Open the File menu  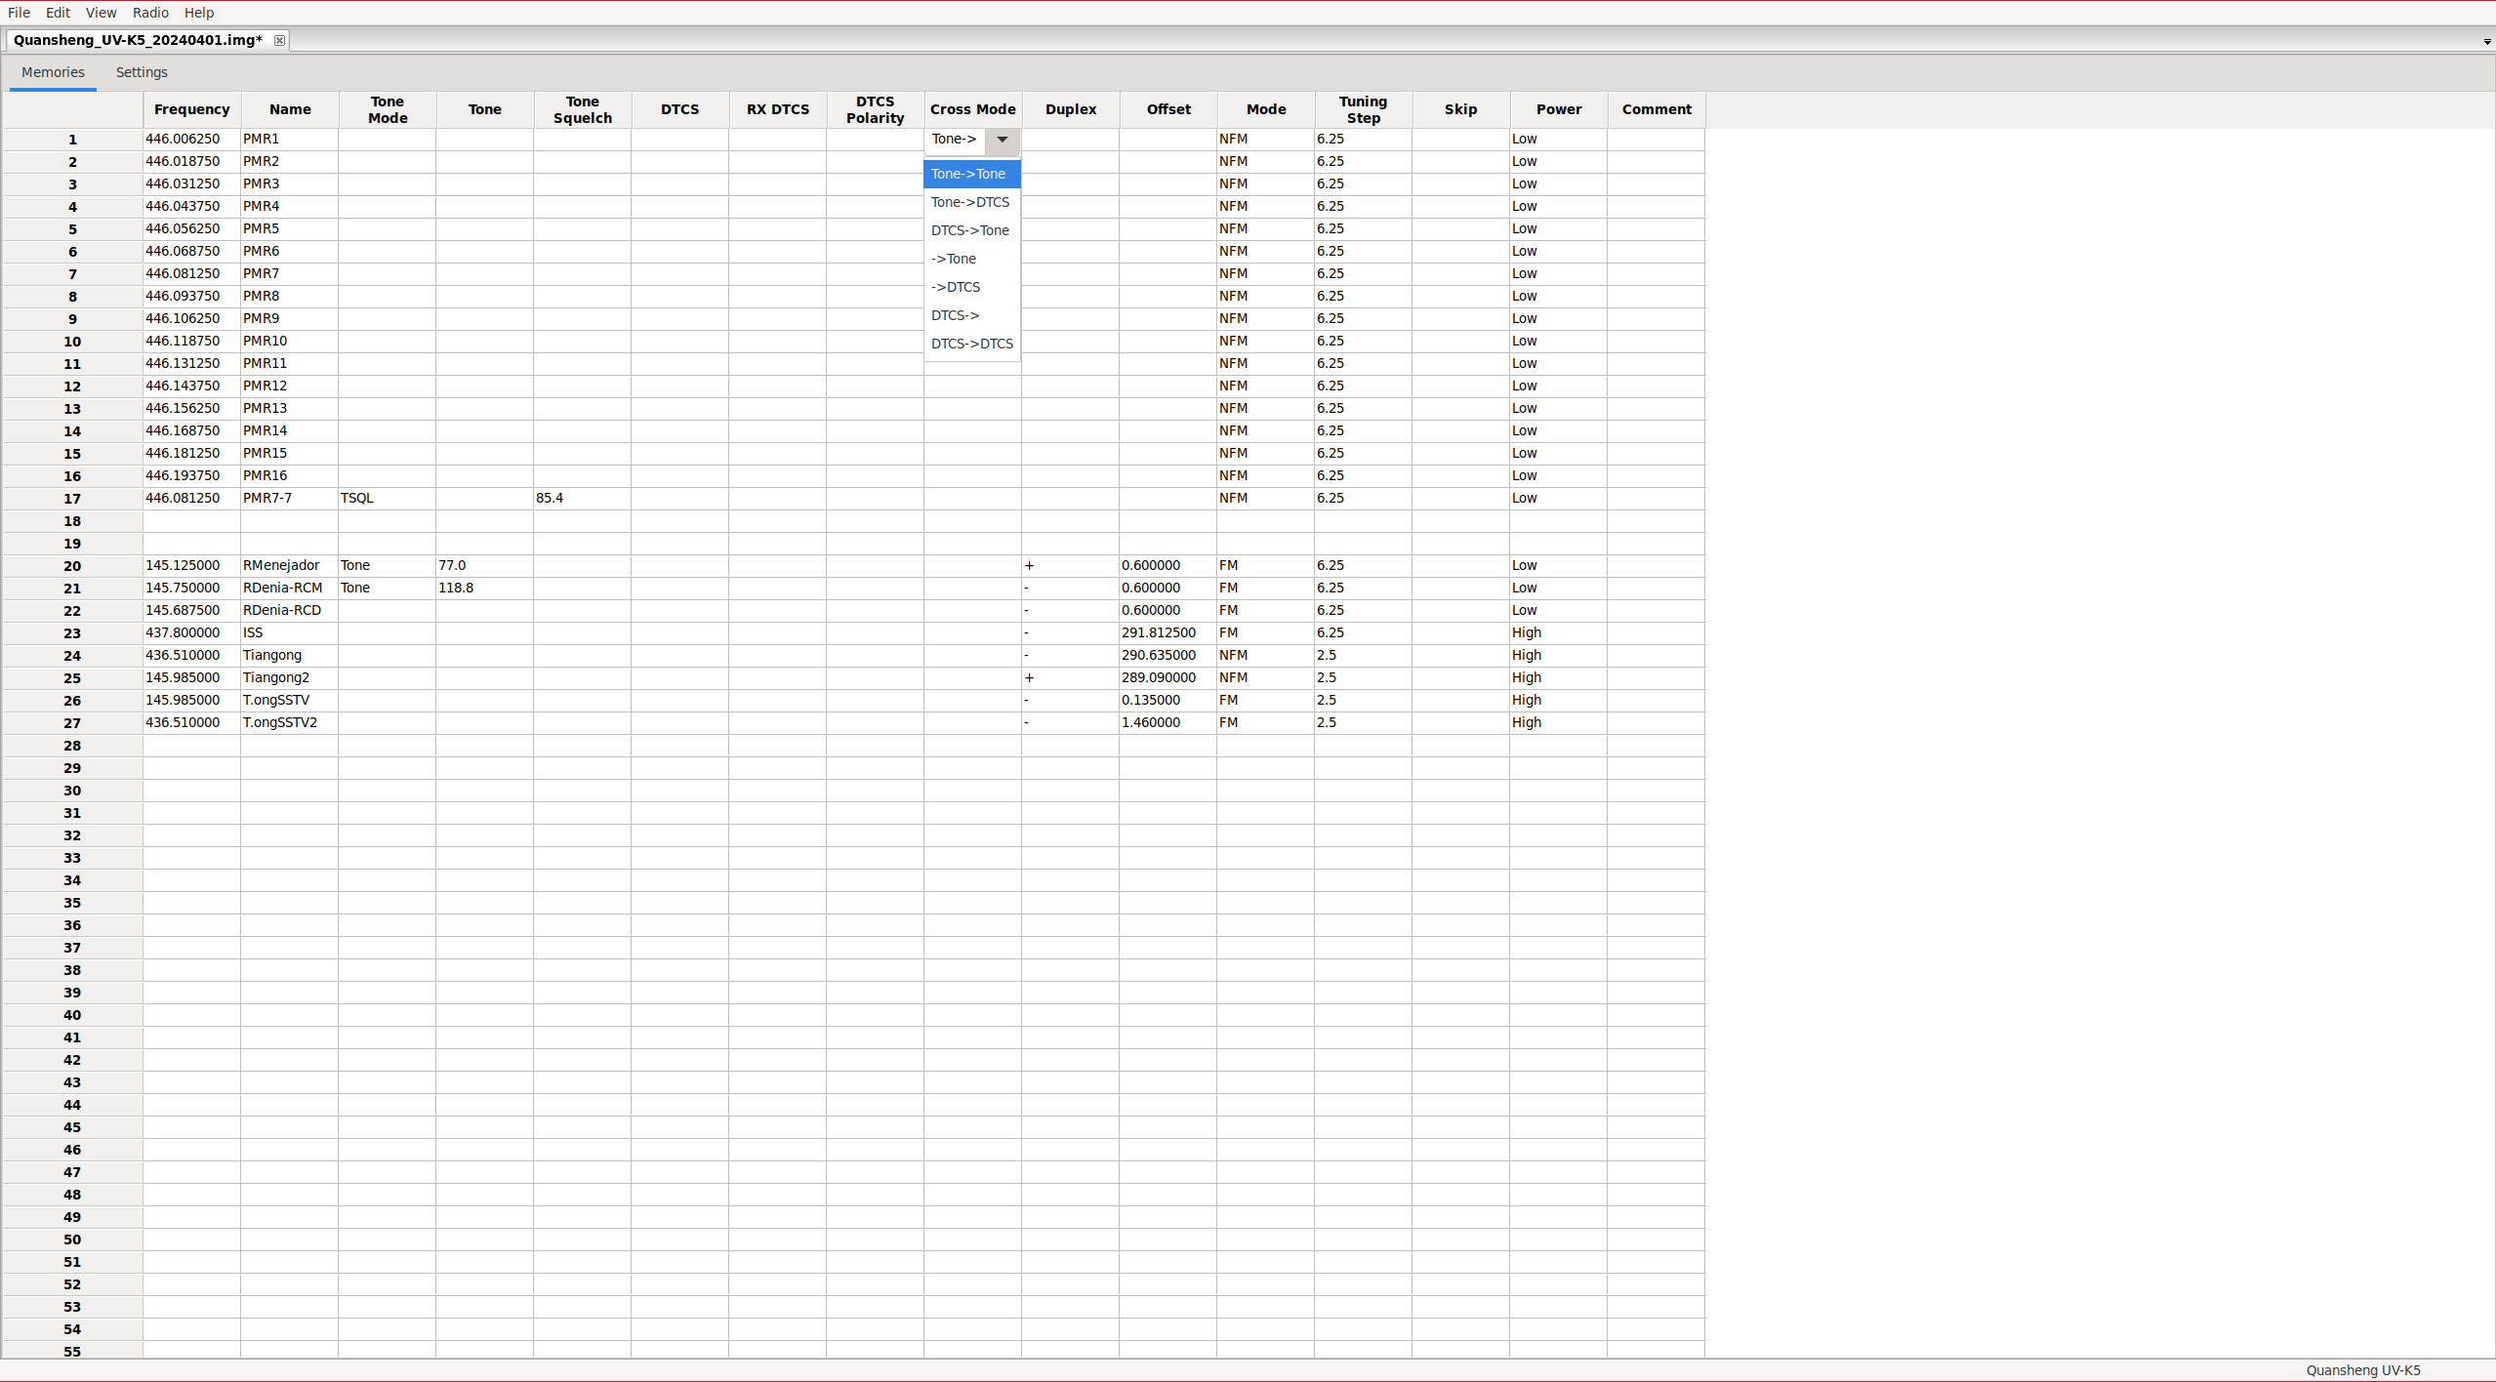(x=19, y=13)
